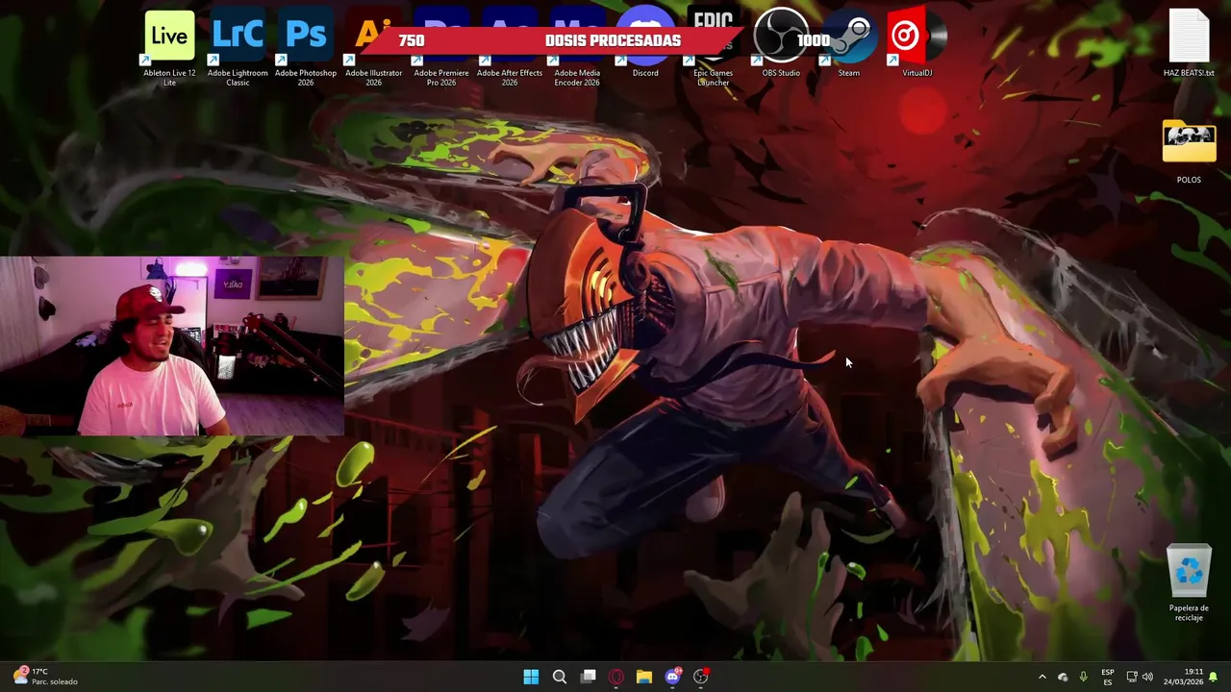Select the Epic Games Launcher shortcut
Viewport: 1231px width, 692px height.
tap(714, 48)
